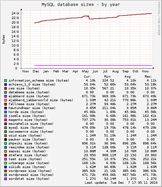162x187 pixels.
Task: Click stefanz minimum value 908.11M
Action: (x=109, y=155)
